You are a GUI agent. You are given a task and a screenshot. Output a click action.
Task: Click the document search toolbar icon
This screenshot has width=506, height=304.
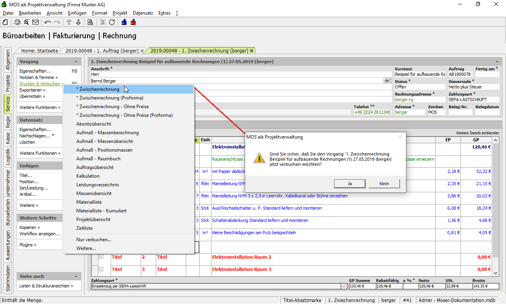[x=90, y=22]
